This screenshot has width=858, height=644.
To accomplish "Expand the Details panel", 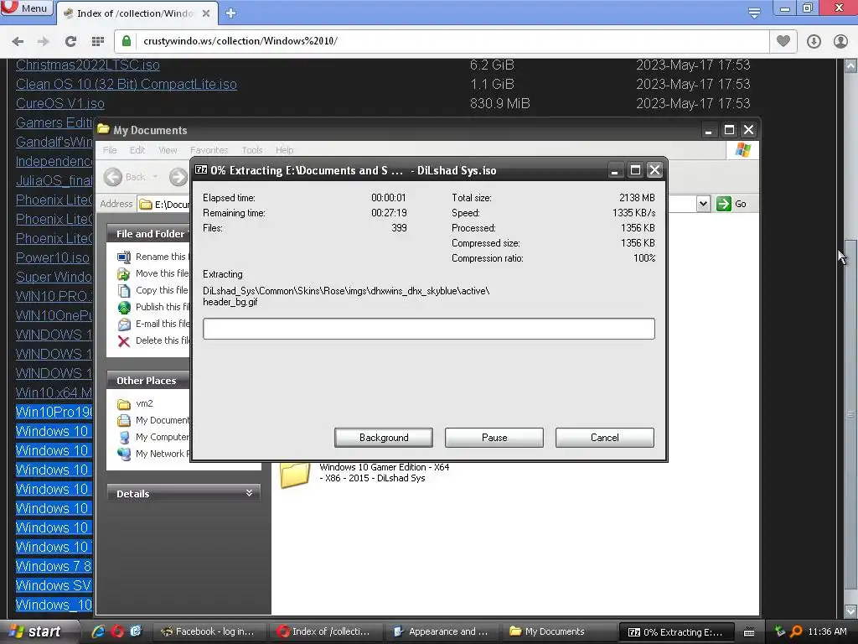I will pos(249,493).
